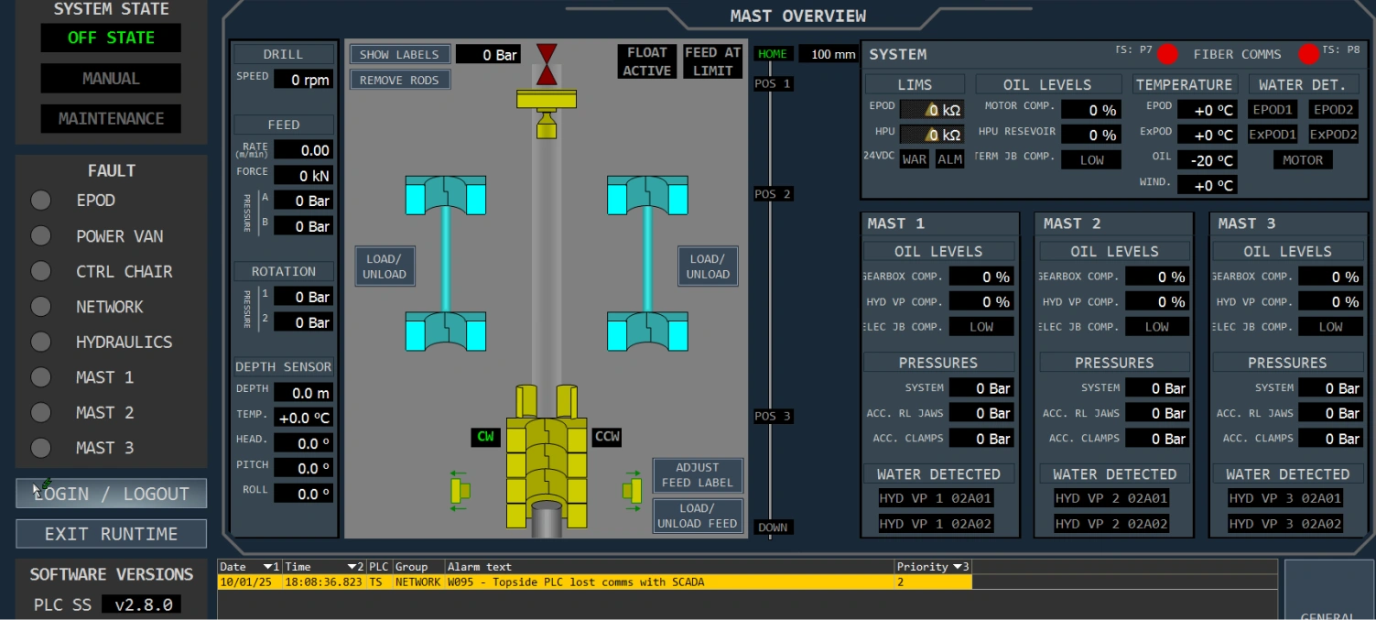Toggle the CCW rotation indicator
The height and width of the screenshot is (620, 1376).
coord(607,437)
